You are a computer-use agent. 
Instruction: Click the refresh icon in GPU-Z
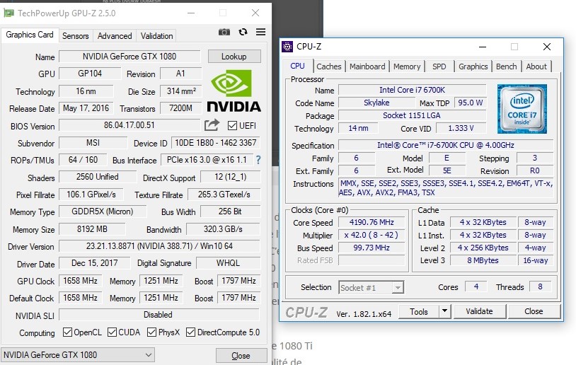coord(243,33)
